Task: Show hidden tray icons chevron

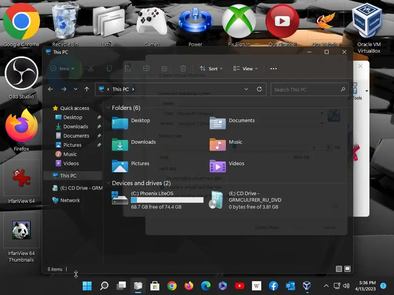Action: click(326, 286)
